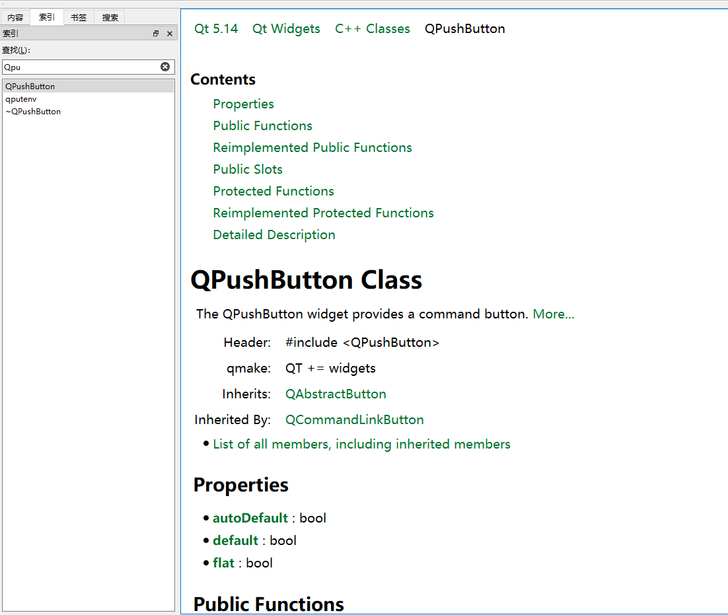This screenshot has height=615, width=728.
Task: Switch to the 搜索 tab
Action: 110,18
